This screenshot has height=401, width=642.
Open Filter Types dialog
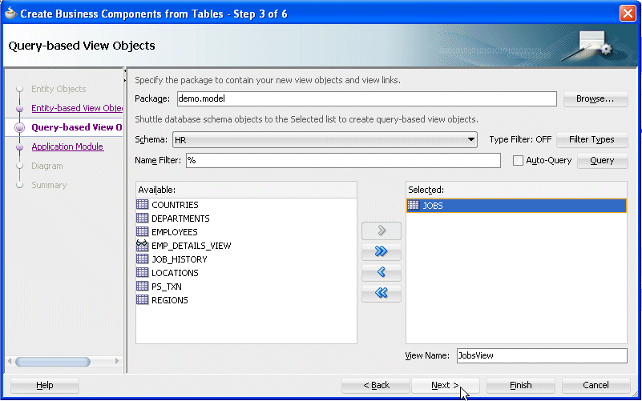[592, 139]
